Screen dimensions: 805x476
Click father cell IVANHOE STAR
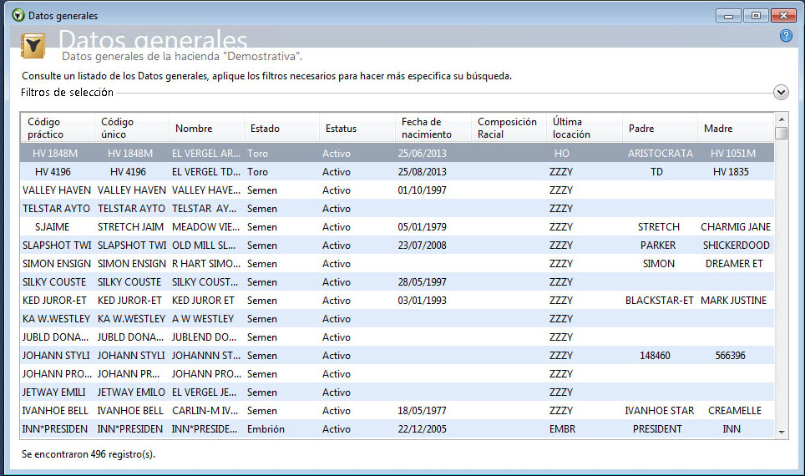[x=659, y=411]
